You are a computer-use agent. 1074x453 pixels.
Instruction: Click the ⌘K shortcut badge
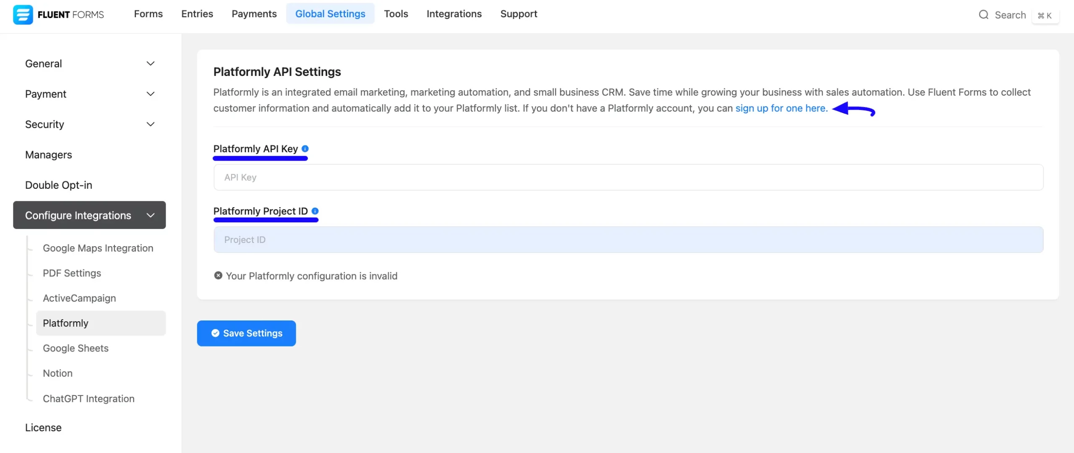point(1045,16)
